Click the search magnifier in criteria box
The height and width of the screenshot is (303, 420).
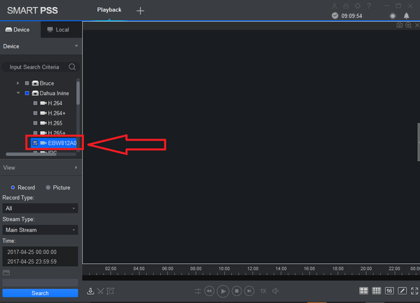[x=72, y=67]
